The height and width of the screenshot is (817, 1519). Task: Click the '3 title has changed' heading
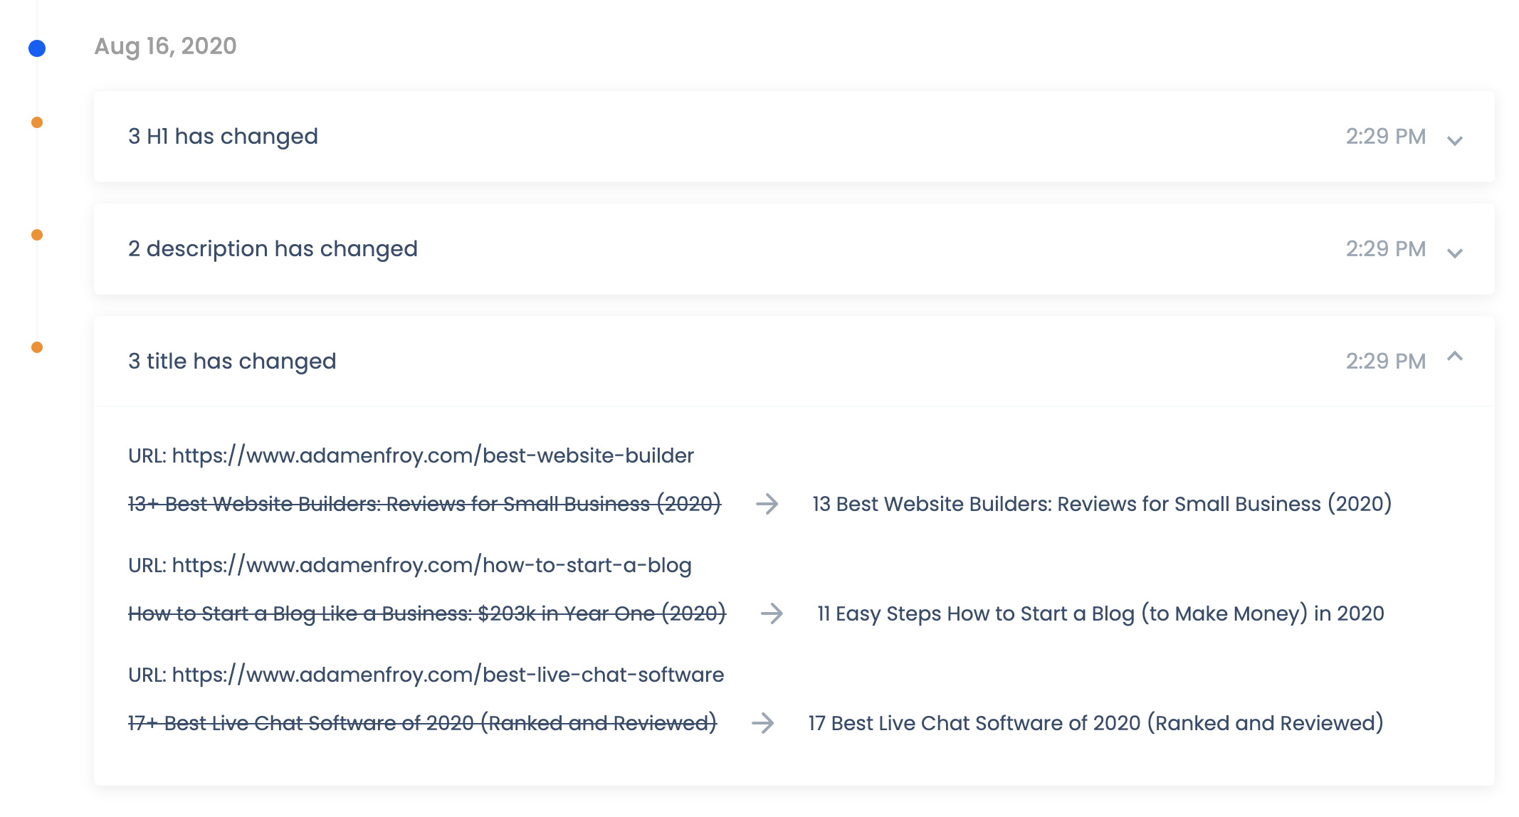coord(232,362)
